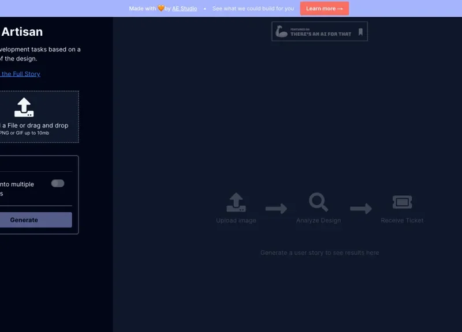Click the 'See what we could build' banner text
Image resolution: width=462 pixels, height=332 pixels.
click(253, 9)
